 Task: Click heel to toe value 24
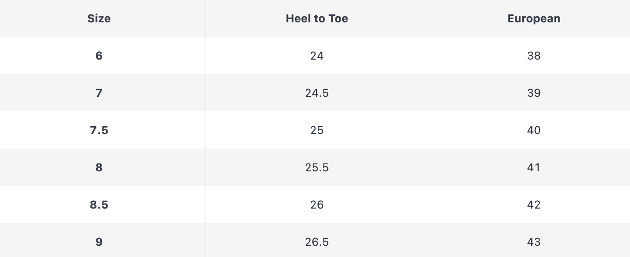click(x=317, y=56)
